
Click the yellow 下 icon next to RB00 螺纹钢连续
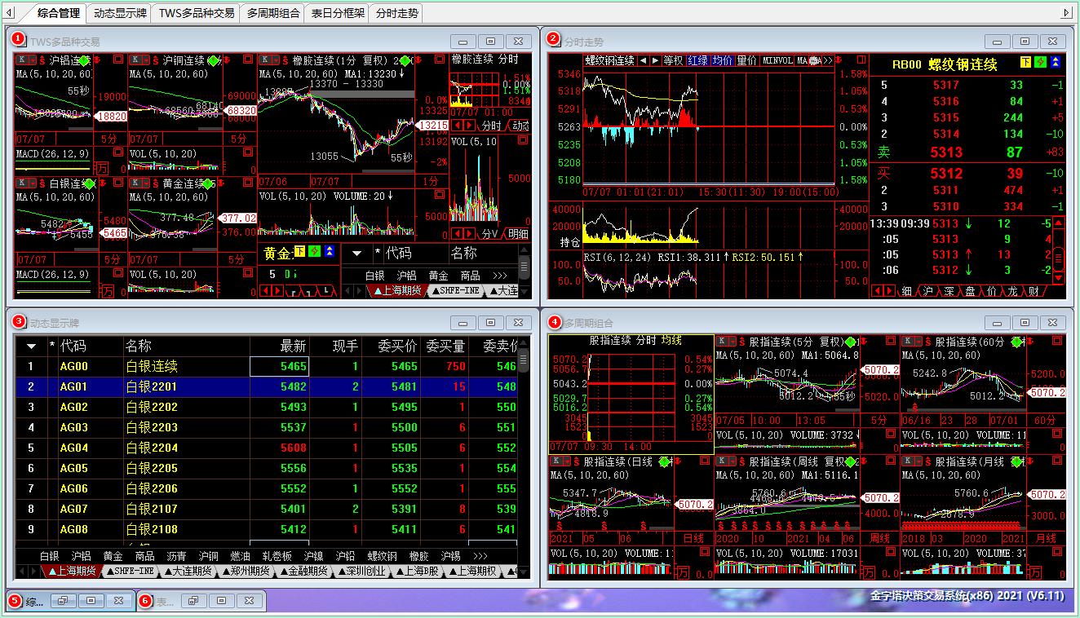[1025, 63]
